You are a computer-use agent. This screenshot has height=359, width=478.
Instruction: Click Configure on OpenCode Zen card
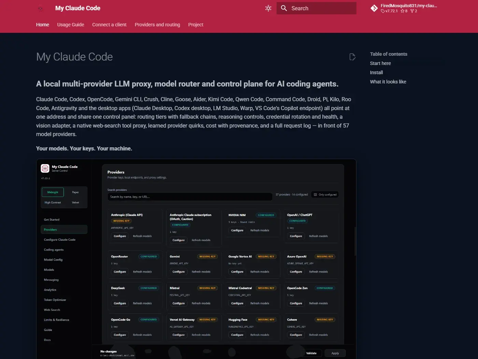[296, 303]
